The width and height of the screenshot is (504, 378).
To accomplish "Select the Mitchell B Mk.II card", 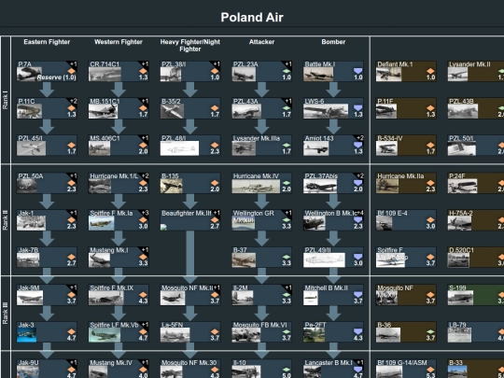I will pos(333,295).
